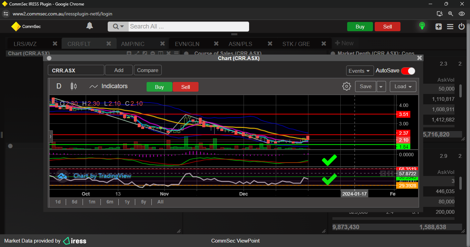Image resolution: width=470 pixels, height=247 pixels.
Task: Open the Events dropdown
Action: point(360,71)
